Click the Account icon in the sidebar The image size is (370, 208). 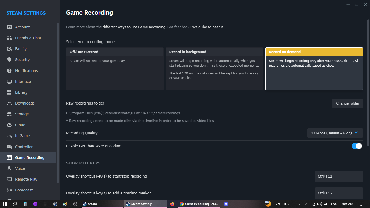click(9, 27)
